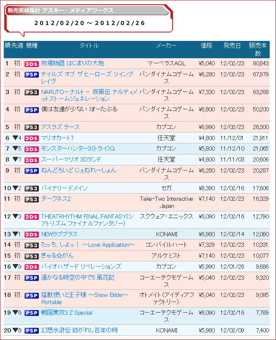Viewport: 276px width, 340px height.
Task: Click the 販売本数 column header
Action: click(x=258, y=49)
